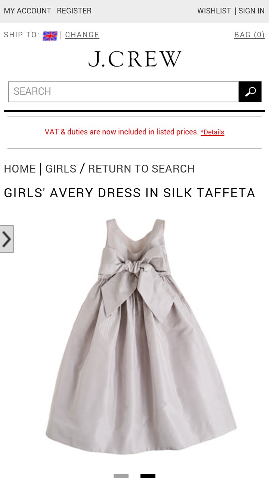Viewport: 269px width, 478px height.
Task: Click the Avery dress product image
Action: pos(141,336)
